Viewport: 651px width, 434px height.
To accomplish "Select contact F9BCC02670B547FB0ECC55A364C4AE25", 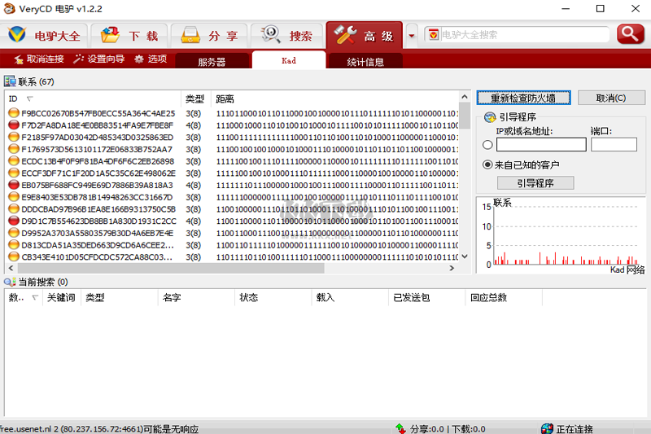I will tap(233, 113).
